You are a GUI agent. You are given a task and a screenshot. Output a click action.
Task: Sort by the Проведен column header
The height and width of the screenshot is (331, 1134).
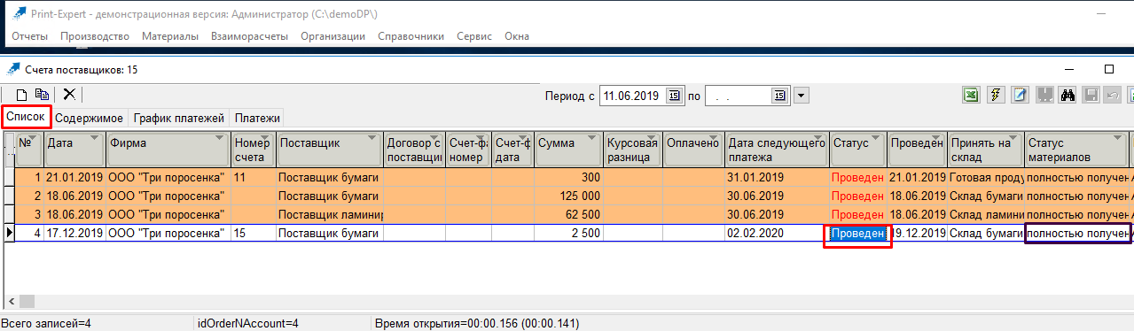click(x=918, y=149)
